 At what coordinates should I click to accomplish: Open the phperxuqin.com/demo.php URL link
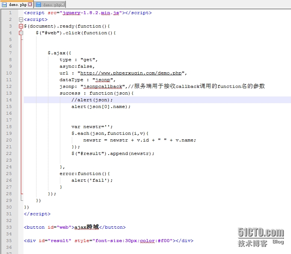click(131, 73)
